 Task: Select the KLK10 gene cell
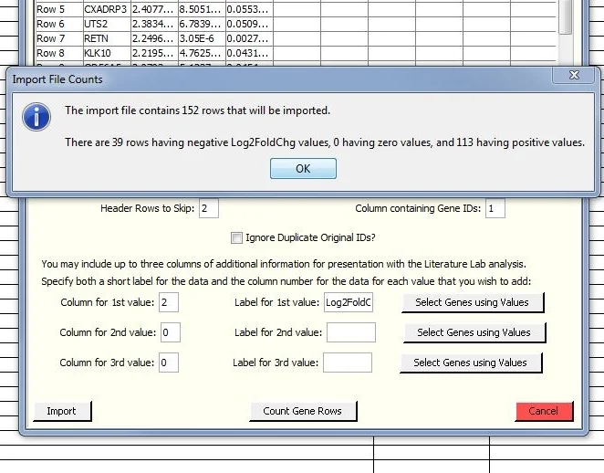pos(107,53)
